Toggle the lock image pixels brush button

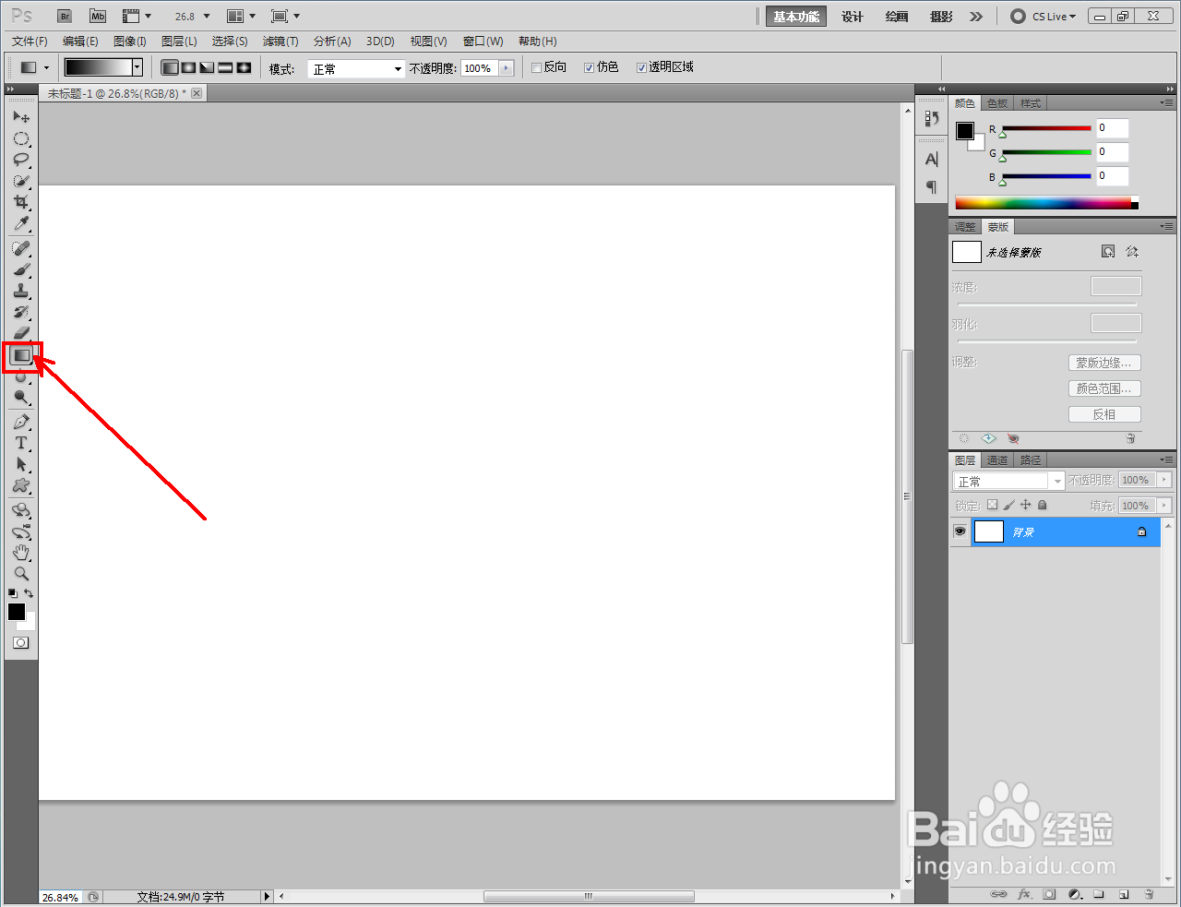pyautogui.click(x=1009, y=506)
